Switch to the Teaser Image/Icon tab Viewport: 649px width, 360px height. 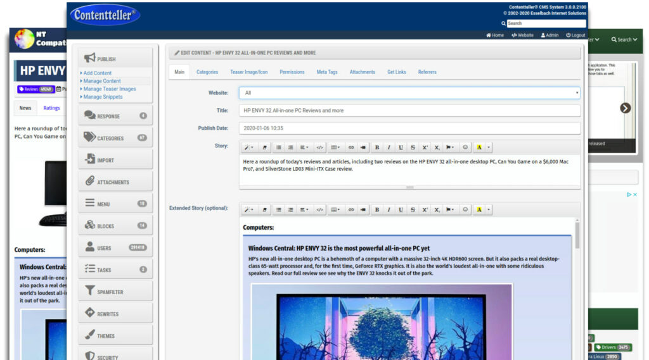(248, 72)
